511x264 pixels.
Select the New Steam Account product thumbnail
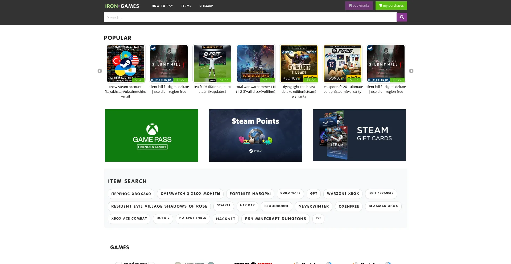126,64
